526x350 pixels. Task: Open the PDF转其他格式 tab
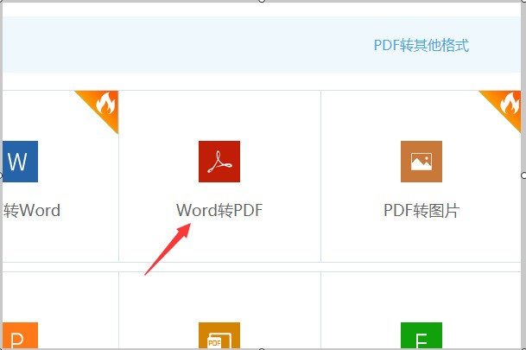[x=421, y=46]
